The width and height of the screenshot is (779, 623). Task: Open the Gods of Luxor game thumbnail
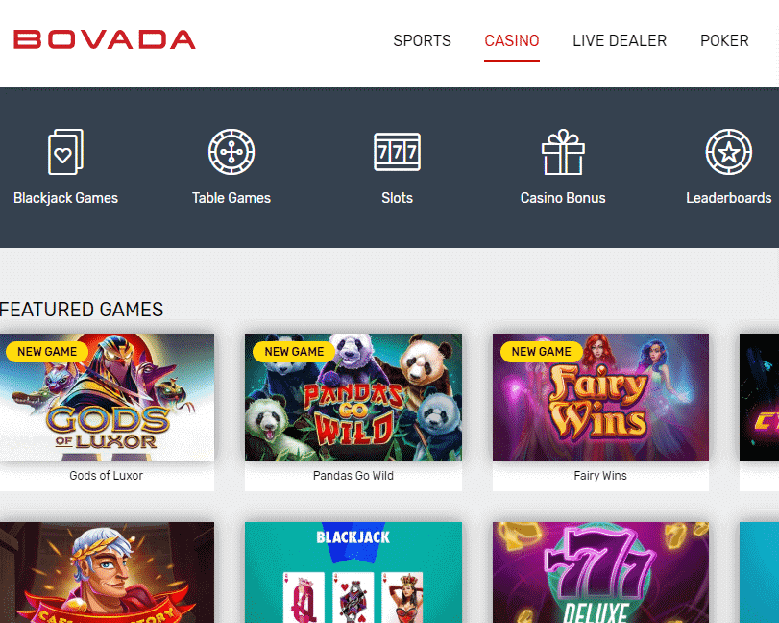click(107, 397)
